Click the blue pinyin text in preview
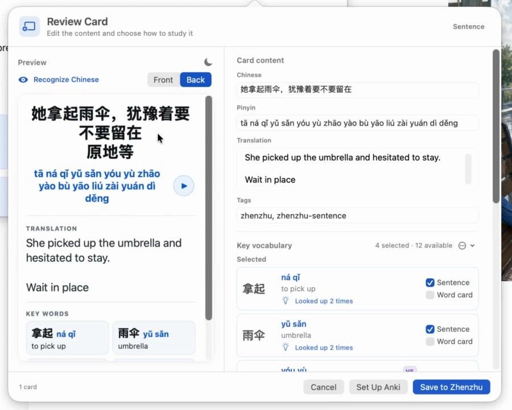The image size is (512, 410). (97, 186)
